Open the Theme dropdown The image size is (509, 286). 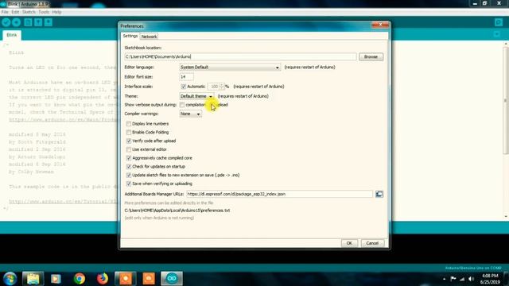[196, 96]
